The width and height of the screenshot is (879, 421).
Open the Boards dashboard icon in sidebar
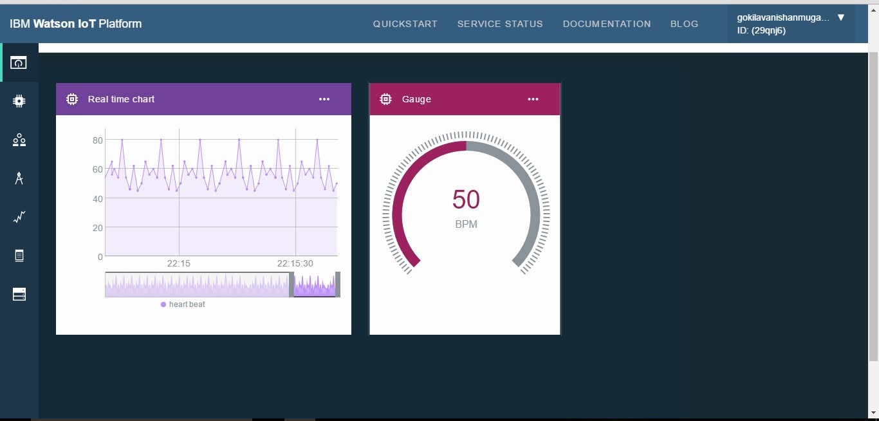tap(19, 62)
